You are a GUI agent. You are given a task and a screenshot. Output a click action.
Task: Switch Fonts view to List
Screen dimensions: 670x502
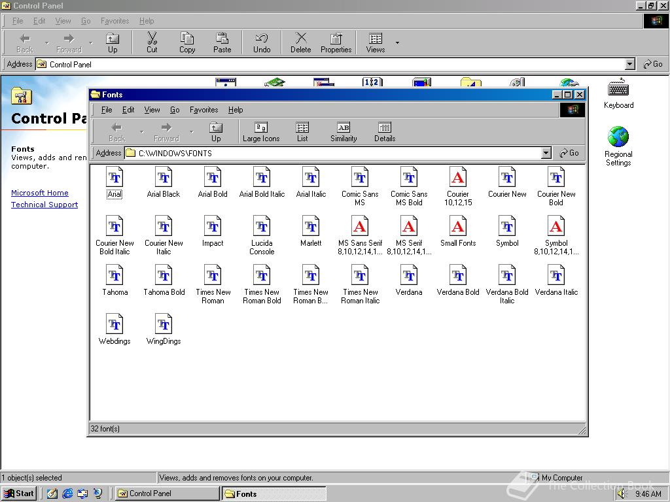pos(302,132)
